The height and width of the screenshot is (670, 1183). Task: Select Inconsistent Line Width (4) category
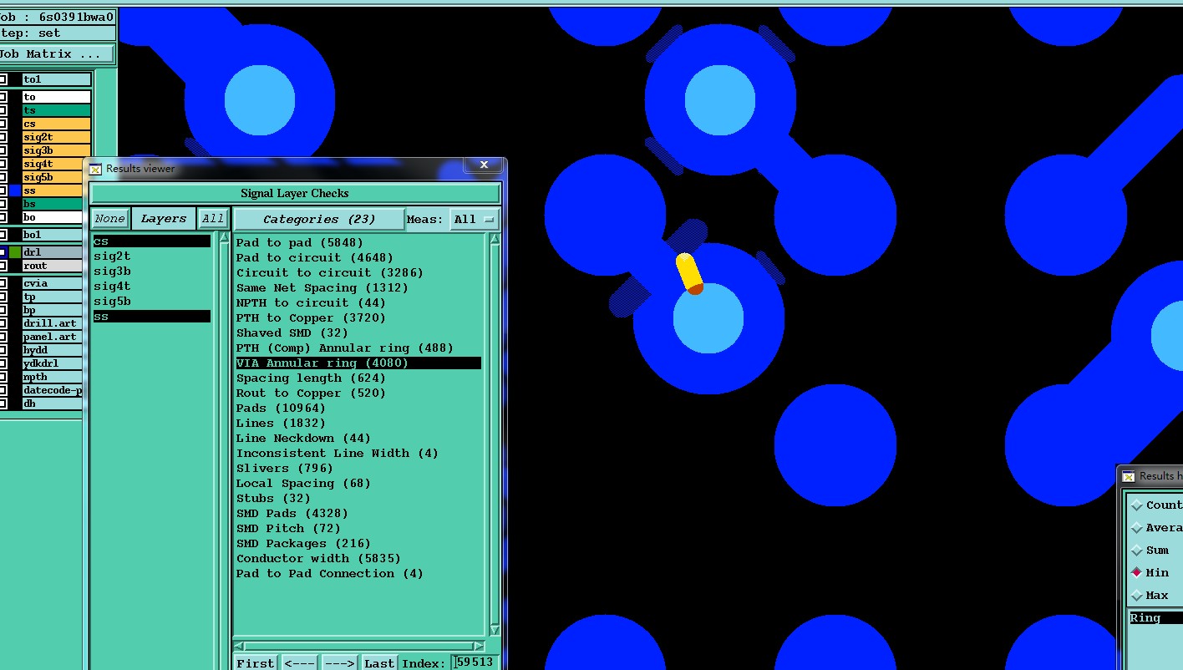coord(337,454)
